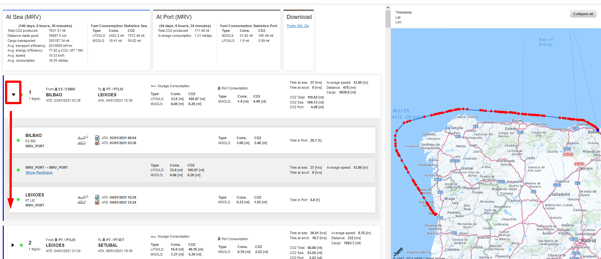The image size is (601, 259).
Task: Click anchor icon beside From PT / PTLEI
Action: point(56,240)
